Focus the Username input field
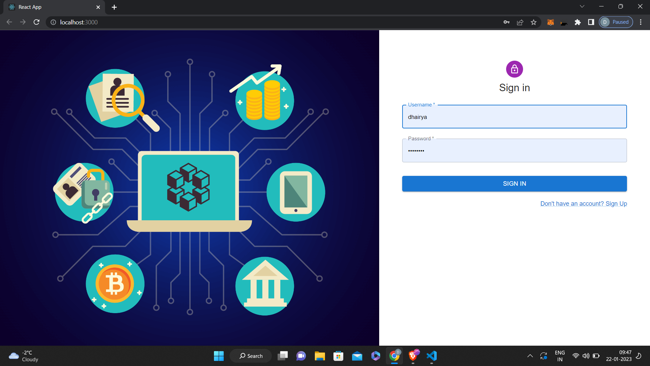 click(x=514, y=117)
